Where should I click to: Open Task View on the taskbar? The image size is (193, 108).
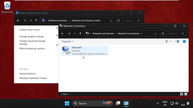[118, 103]
